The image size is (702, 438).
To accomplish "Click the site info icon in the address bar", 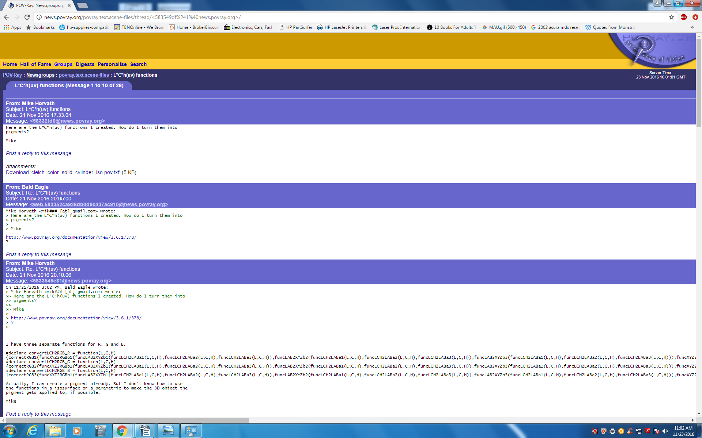I will [39, 17].
